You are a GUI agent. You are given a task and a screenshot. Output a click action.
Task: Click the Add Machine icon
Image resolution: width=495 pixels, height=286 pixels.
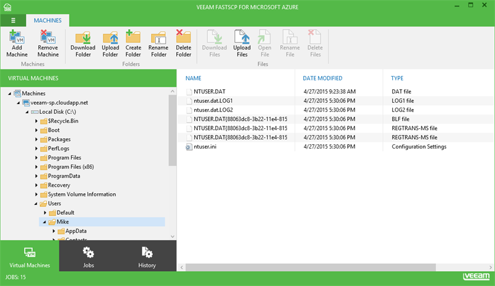pyautogui.click(x=17, y=38)
